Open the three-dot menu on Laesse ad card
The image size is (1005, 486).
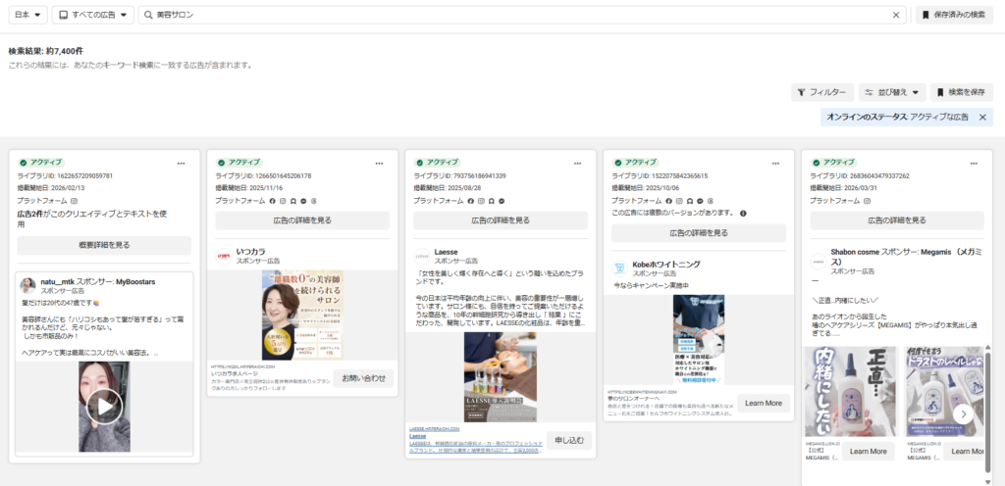pos(577,163)
